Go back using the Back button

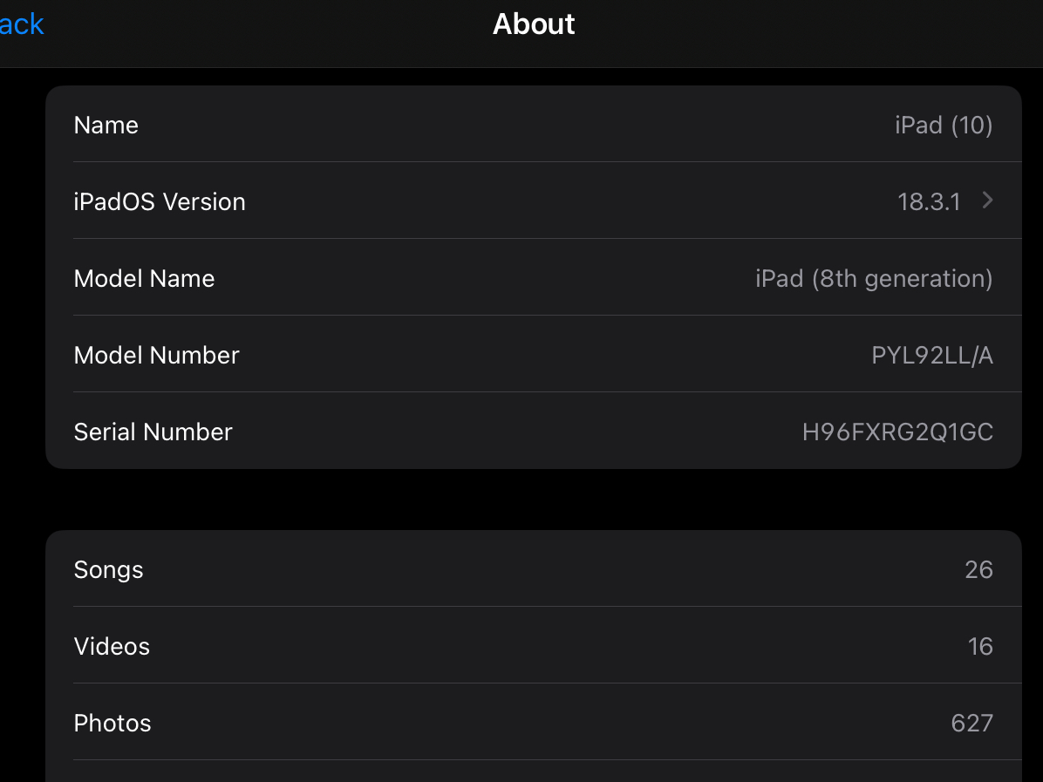coord(21,24)
